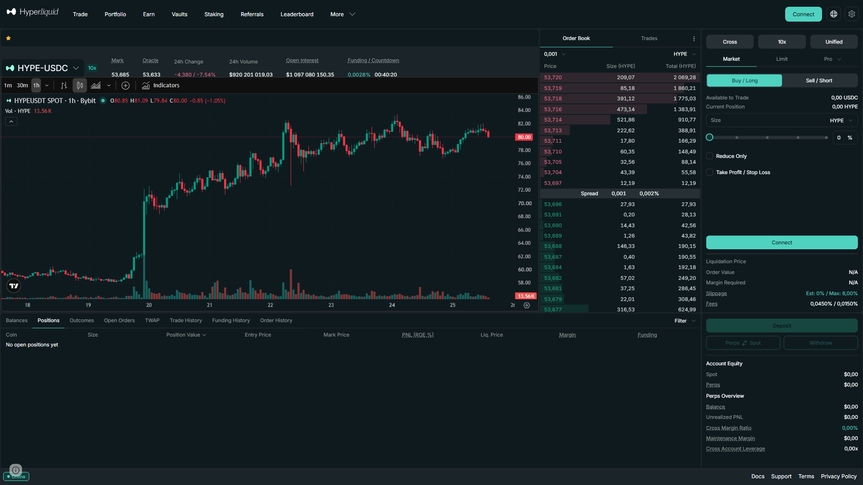Click the 53,720 ask price row
Viewport: 863px width, 485px height.
pyautogui.click(x=620, y=77)
